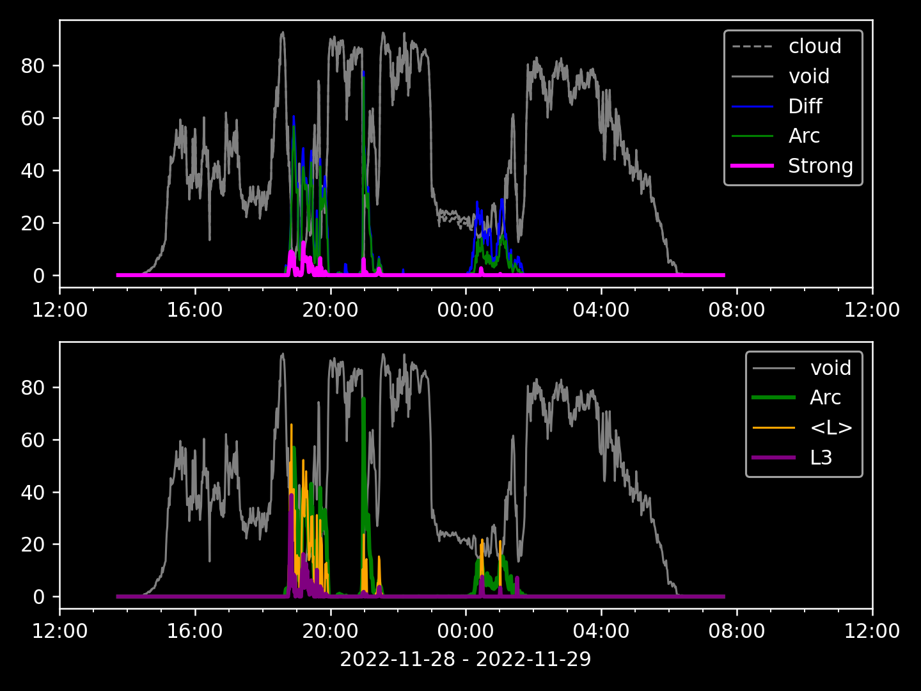Click the "Diff" legend label

[x=805, y=106]
